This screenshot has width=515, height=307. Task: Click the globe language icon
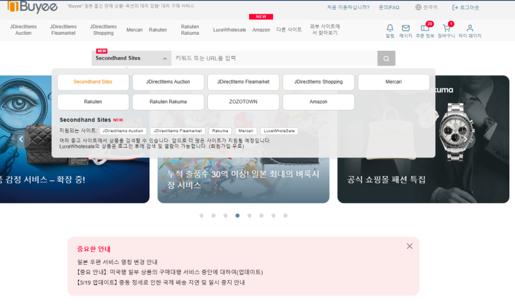[x=418, y=7]
